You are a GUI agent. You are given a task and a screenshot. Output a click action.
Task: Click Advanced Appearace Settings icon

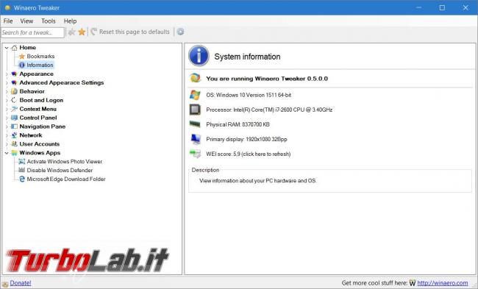[14, 82]
